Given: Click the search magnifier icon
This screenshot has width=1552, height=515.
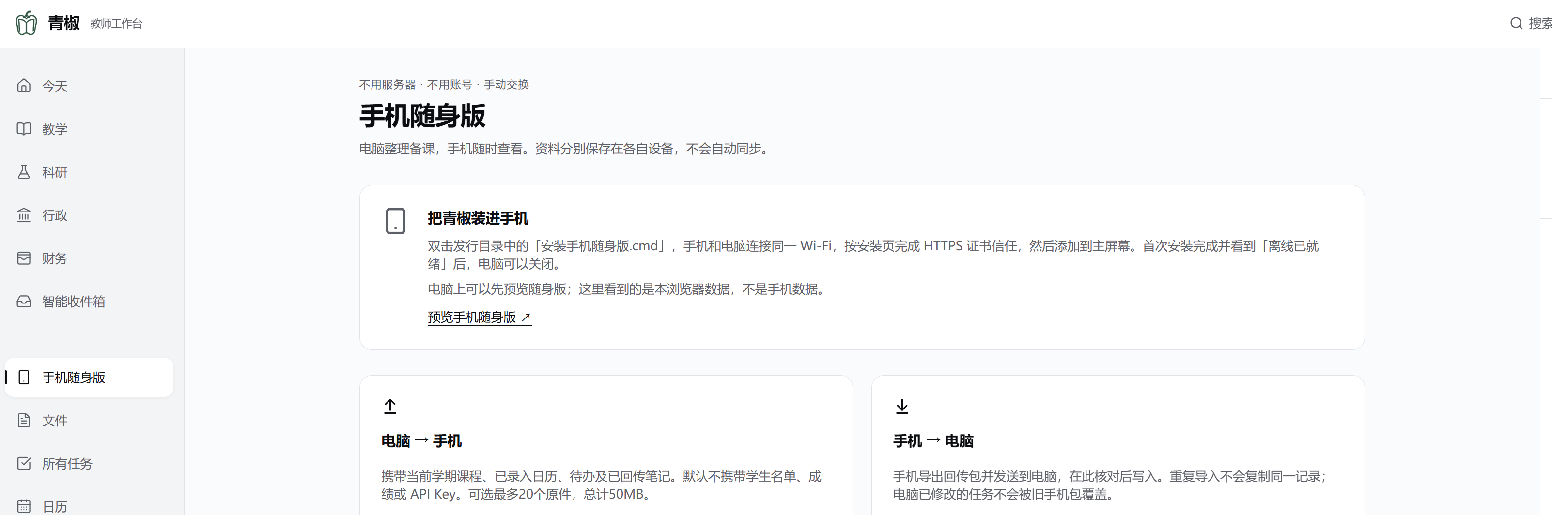Looking at the screenshot, I should click(1516, 24).
